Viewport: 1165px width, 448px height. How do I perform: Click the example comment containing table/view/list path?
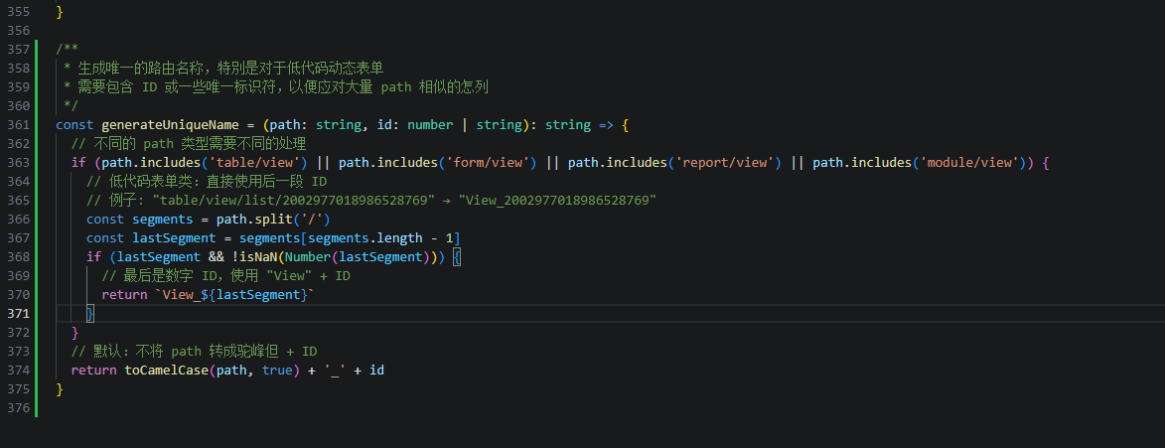coord(370,201)
